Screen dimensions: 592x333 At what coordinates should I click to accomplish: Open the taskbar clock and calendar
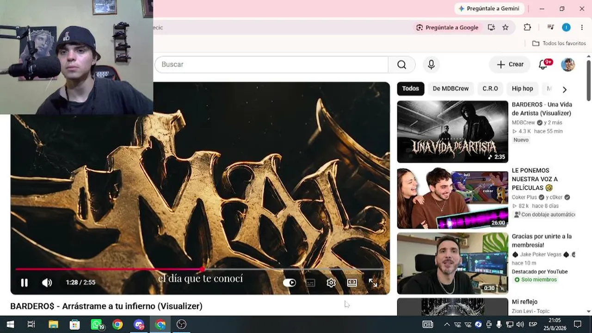coord(555,324)
